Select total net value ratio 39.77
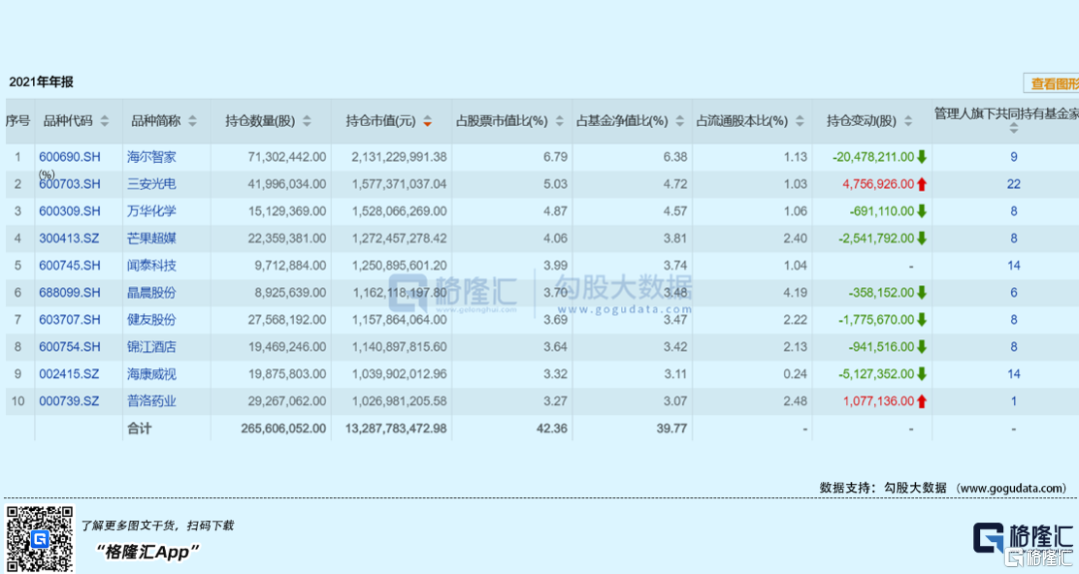Viewport: 1079px width, 574px height. [x=671, y=428]
